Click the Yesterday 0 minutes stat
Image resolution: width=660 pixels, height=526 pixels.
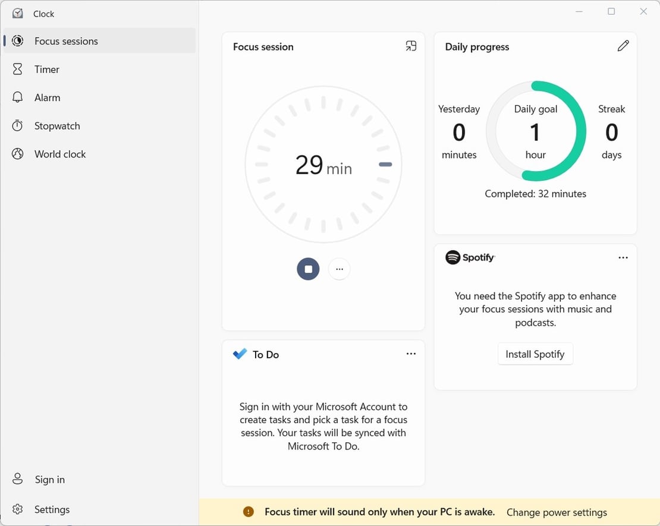(x=459, y=132)
